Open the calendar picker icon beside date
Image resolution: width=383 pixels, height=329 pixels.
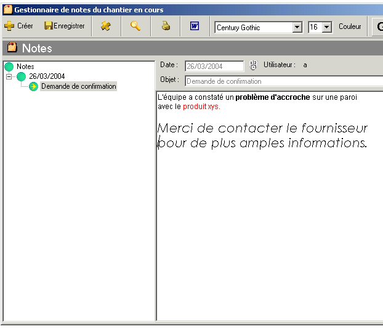[253, 65]
